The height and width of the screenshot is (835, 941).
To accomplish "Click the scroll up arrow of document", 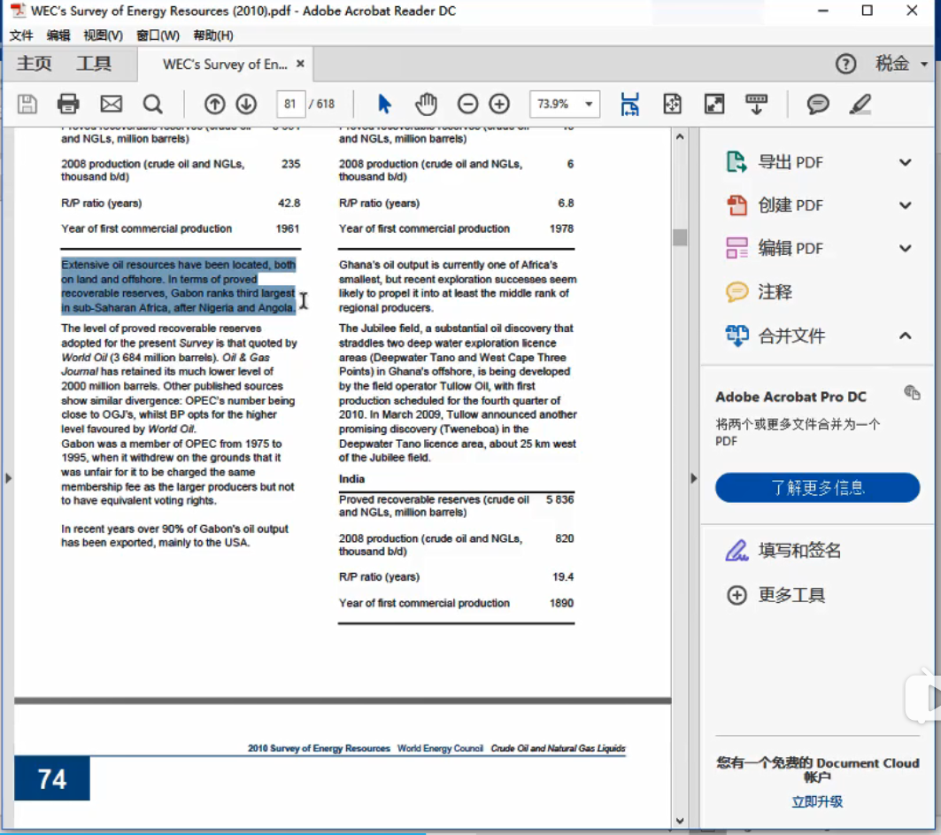I will (680, 136).
